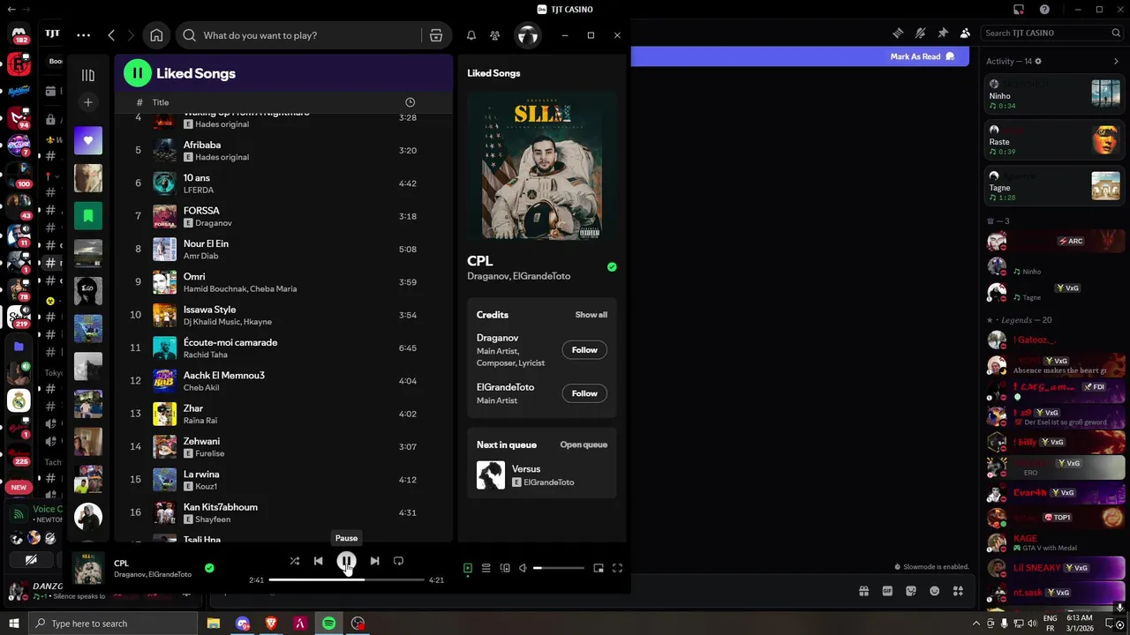Viewport: 1130px width, 635px height.
Task: Skip to previous track in Spotify
Action: [318, 561]
